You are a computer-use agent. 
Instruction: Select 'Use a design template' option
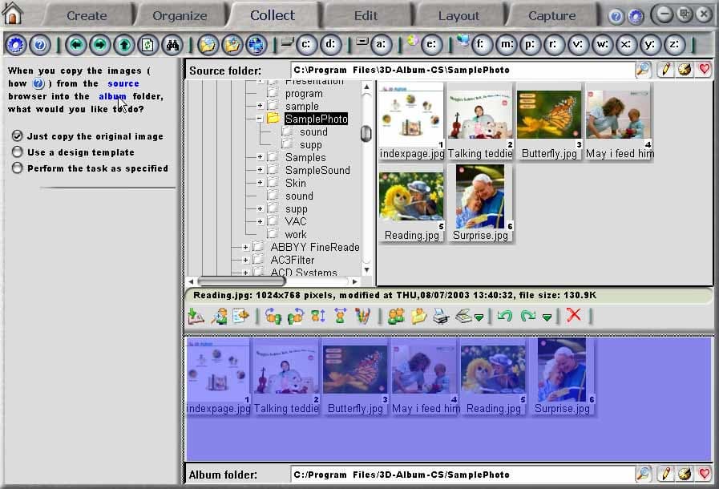[x=17, y=152]
